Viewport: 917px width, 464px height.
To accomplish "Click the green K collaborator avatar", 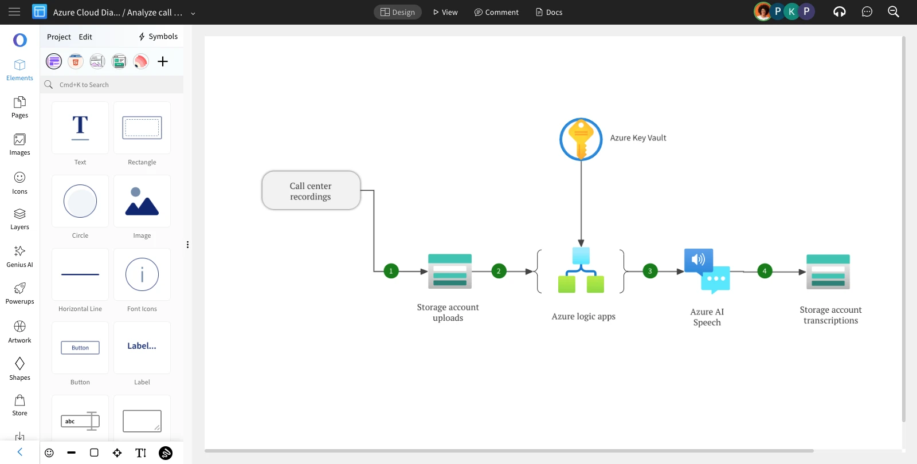I will (791, 11).
